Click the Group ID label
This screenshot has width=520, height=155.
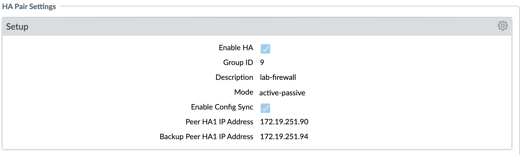tap(238, 62)
